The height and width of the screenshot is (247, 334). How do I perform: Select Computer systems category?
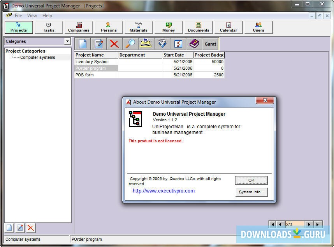click(x=38, y=57)
